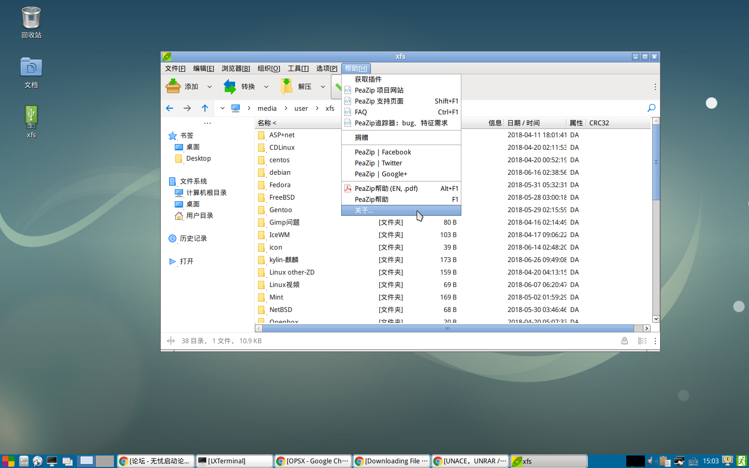The height and width of the screenshot is (468, 749).
Task: Select 文件系统 in sidebar tree
Action: 193,181
